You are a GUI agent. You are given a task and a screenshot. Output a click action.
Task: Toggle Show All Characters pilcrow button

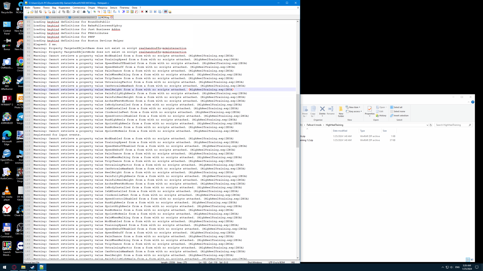[x=119, y=12]
